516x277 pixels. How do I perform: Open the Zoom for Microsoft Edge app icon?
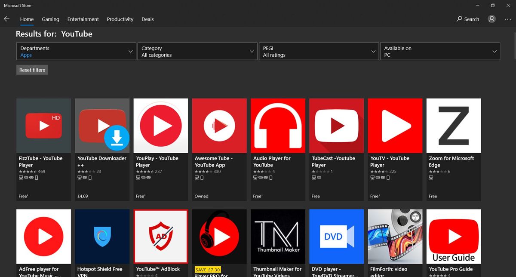(x=453, y=126)
